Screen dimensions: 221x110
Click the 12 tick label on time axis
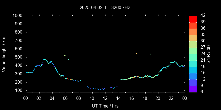point(105,98)
